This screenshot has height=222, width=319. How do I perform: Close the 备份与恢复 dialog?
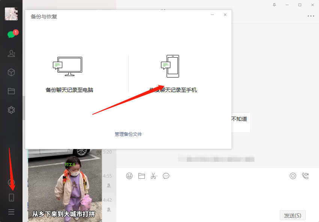(x=225, y=15)
